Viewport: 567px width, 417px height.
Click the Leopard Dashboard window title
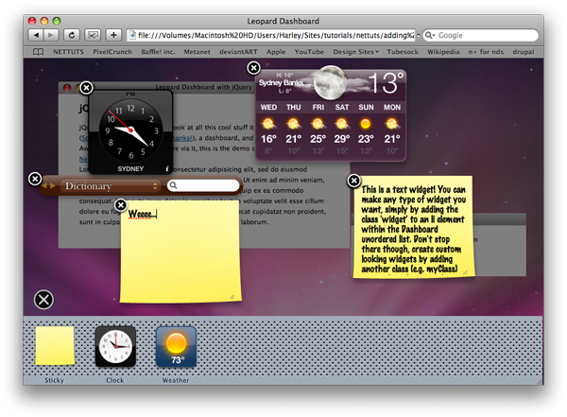283,21
